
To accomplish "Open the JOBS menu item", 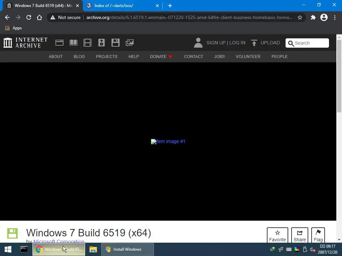I will pyautogui.click(x=219, y=57).
